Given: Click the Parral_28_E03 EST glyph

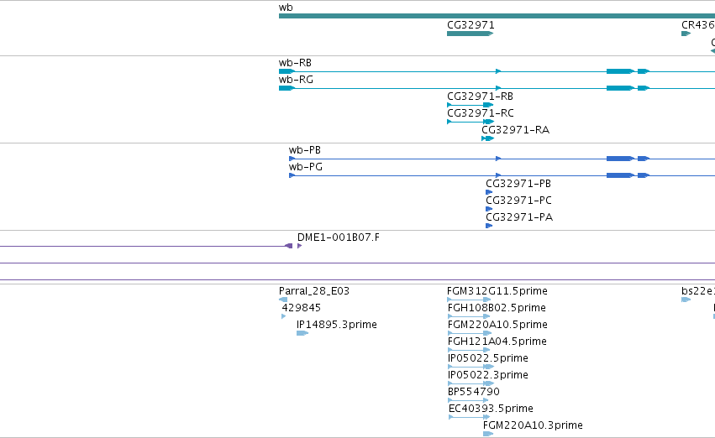Looking at the screenshot, I should (282, 300).
